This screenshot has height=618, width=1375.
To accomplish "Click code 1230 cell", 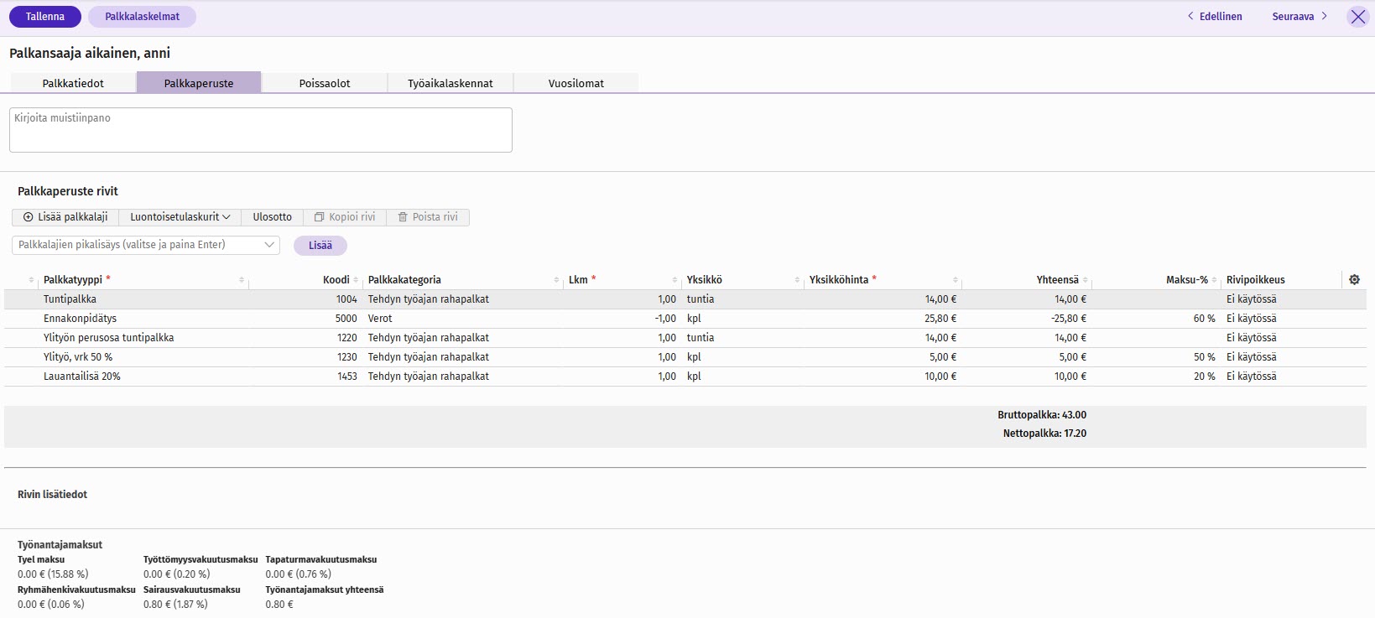I will 346,357.
